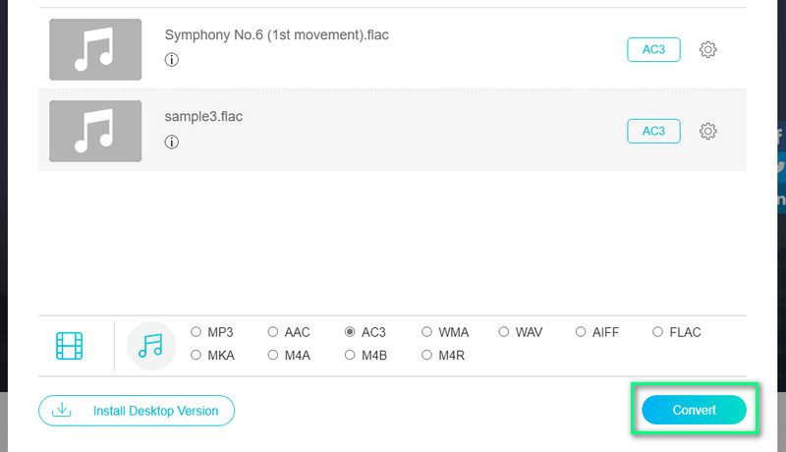
Task: Show info for Symphony No.6 file
Action: tap(172, 60)
